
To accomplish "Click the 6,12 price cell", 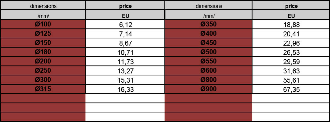I will [x=125, y=24].
